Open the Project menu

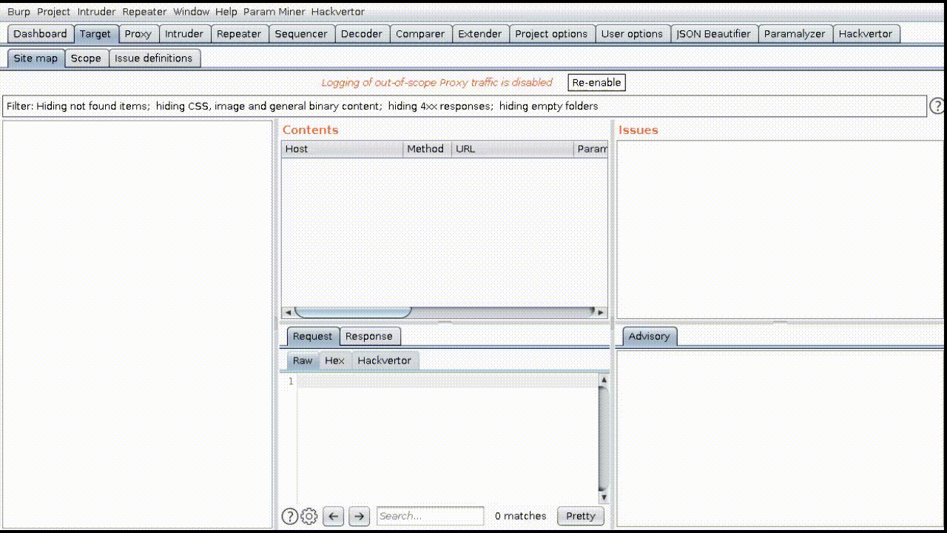[x=53, y=12]
